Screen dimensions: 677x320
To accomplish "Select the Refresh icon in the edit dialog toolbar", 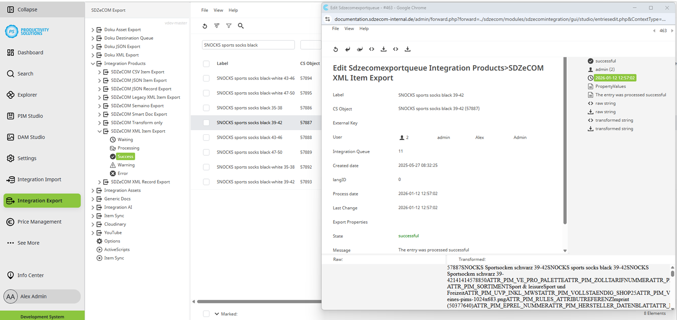I will pyautogui.click(x=335, y=49).
